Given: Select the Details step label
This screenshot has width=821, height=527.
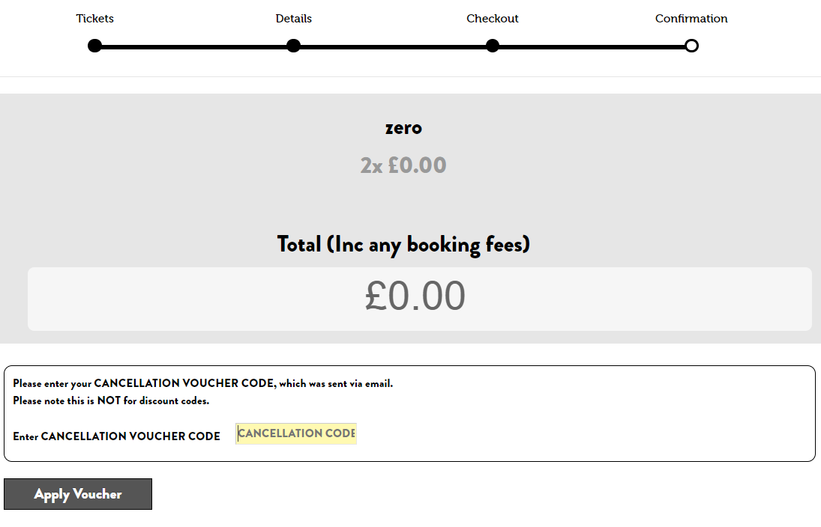Looking at the screenshot, I should 293,19.
